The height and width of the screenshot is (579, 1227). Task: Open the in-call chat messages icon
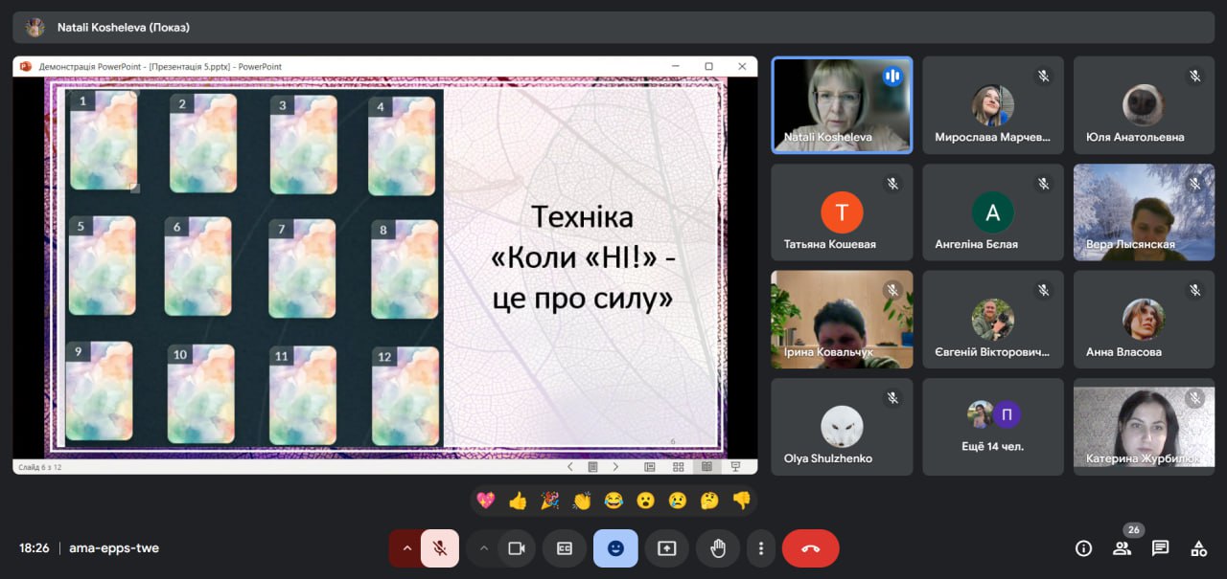coord(1160,548)
